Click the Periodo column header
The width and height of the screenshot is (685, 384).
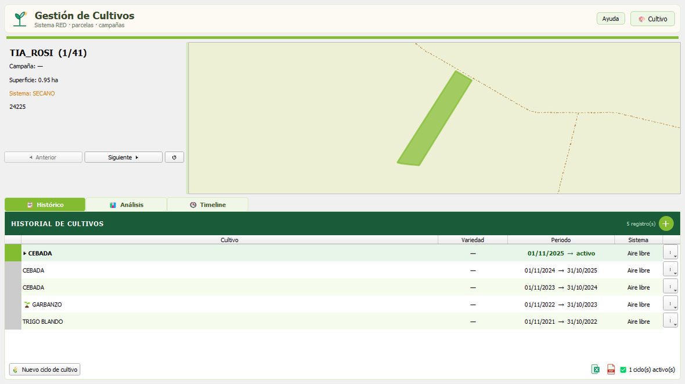click(x=561, y=240)
